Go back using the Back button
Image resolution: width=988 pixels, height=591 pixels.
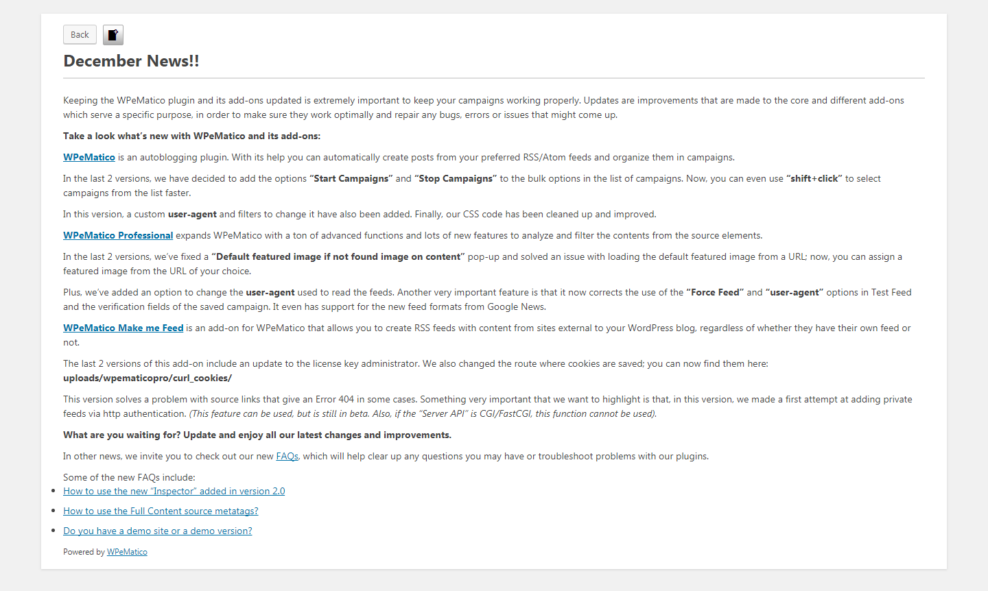pyautogui.click(x=80, y=35)
